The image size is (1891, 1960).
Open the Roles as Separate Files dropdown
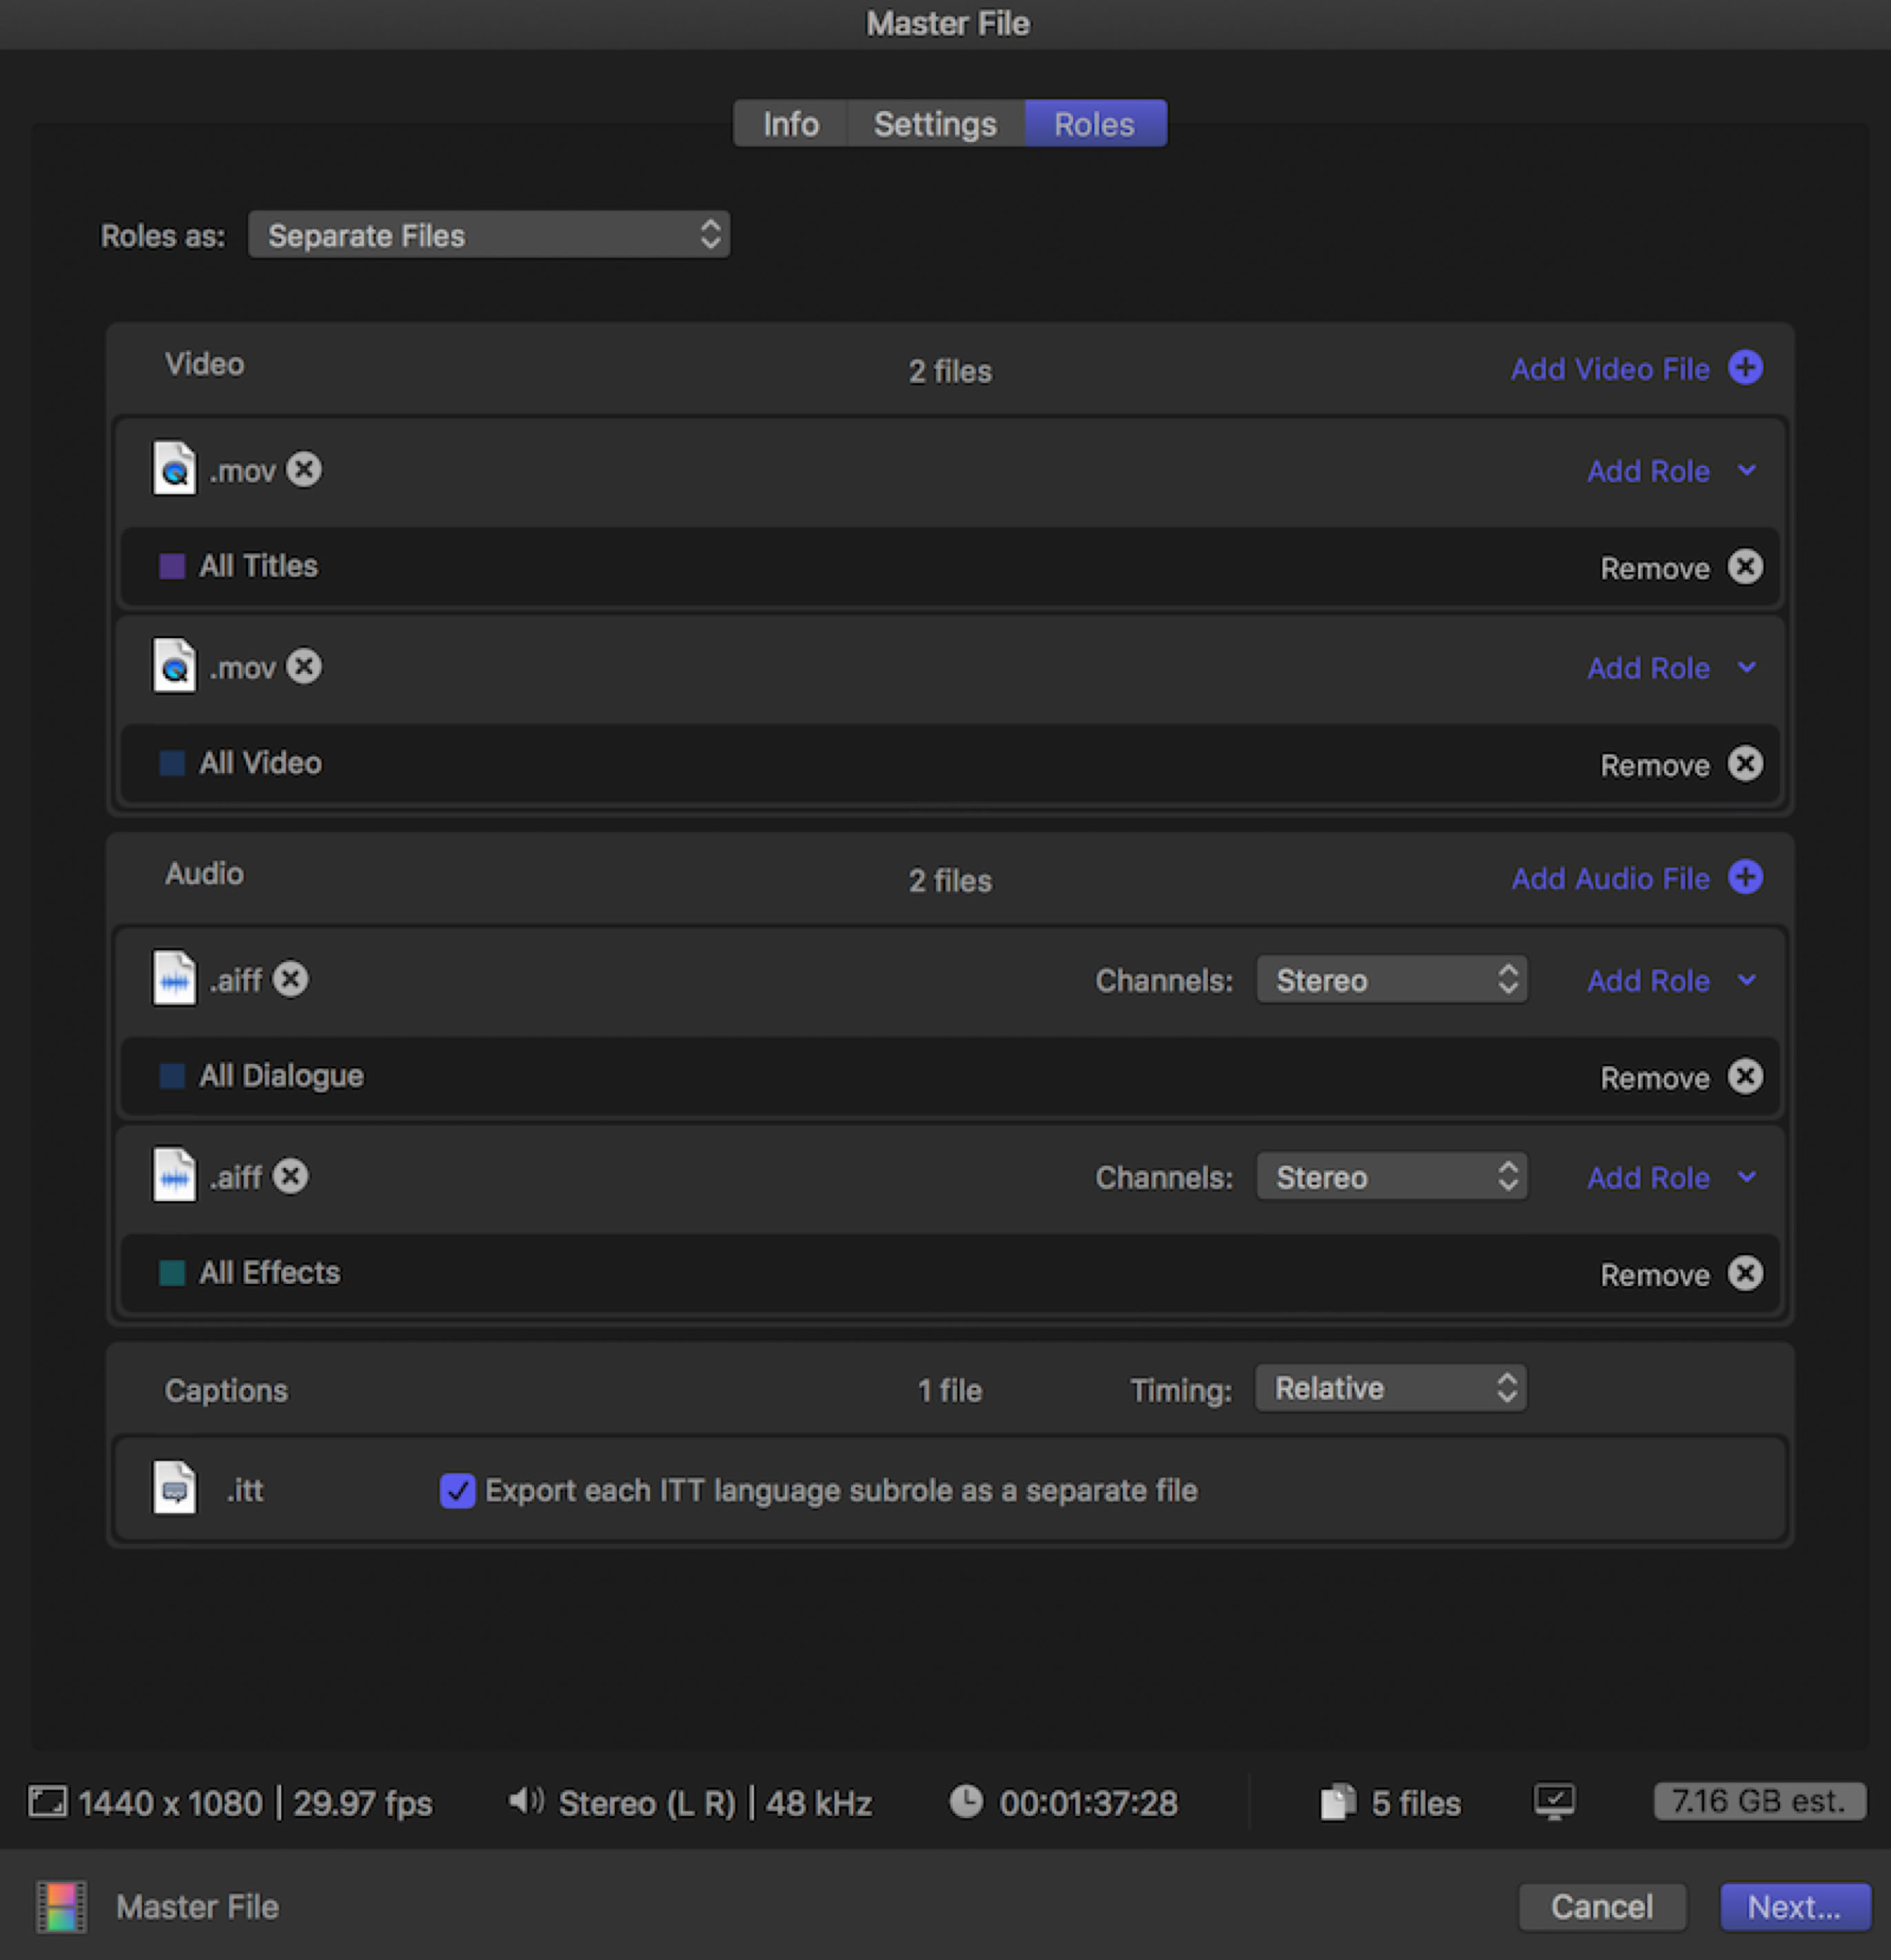point(489,235)
